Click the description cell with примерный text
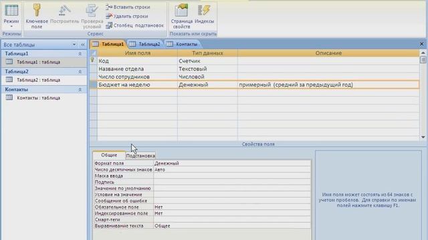Screen dimensions: 428x240 328,85
